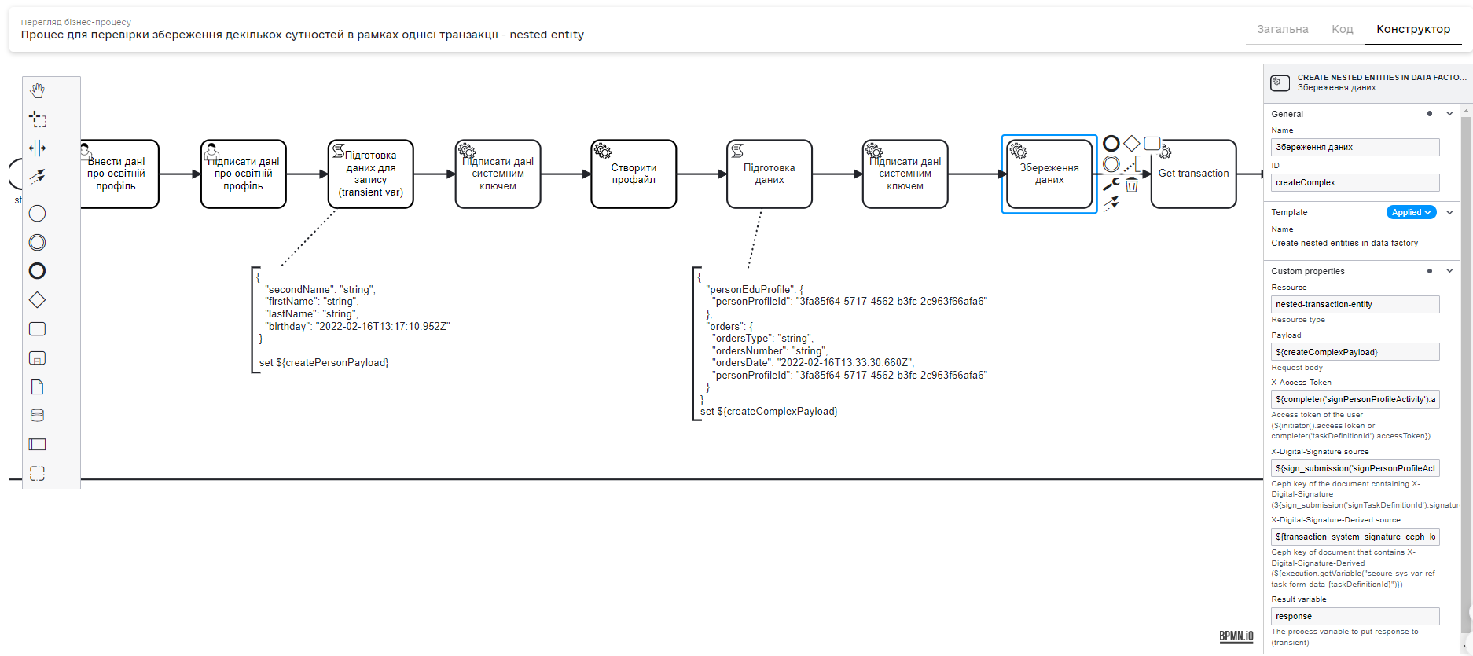Pick the expanded subprocess shape from palette

coord(37,358)
